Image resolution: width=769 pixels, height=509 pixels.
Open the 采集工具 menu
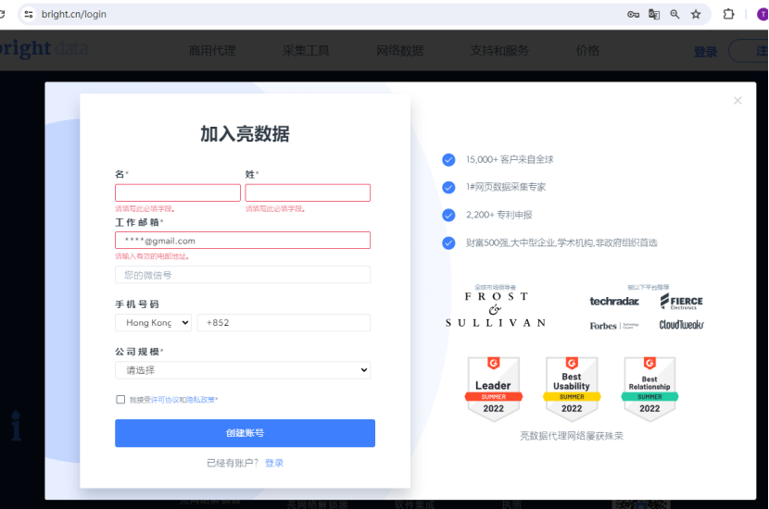click(306, 51)
